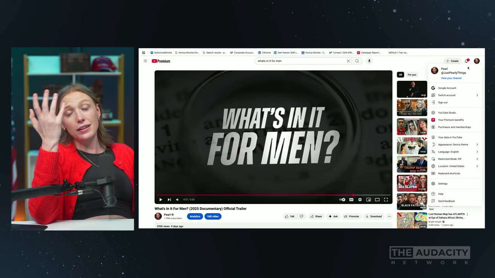Viewport: 495px width, 278px height.
Task: Click the Pearl channel name under the video
Action: (x=167, y=215)
